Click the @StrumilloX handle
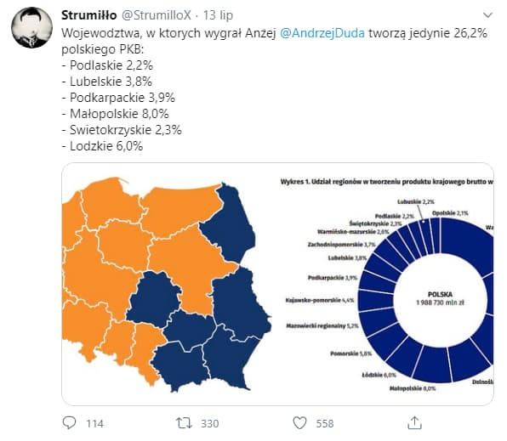The image size is (507, 441). coord(157,15)
